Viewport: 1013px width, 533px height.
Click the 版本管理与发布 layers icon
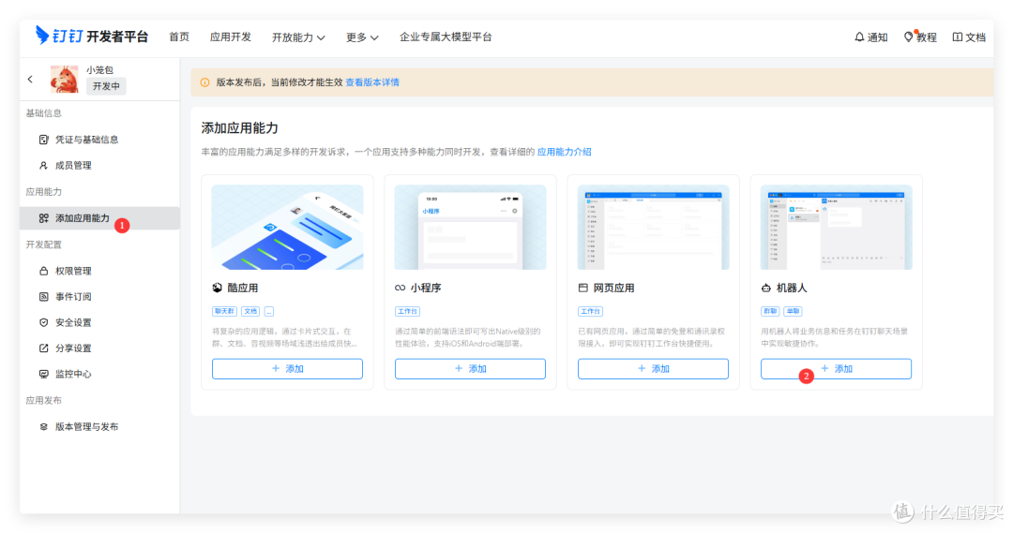(x=43, y=426)
